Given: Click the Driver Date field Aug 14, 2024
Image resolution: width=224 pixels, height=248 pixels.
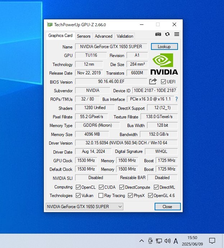Looking at the screenshot, I should 93,151.
